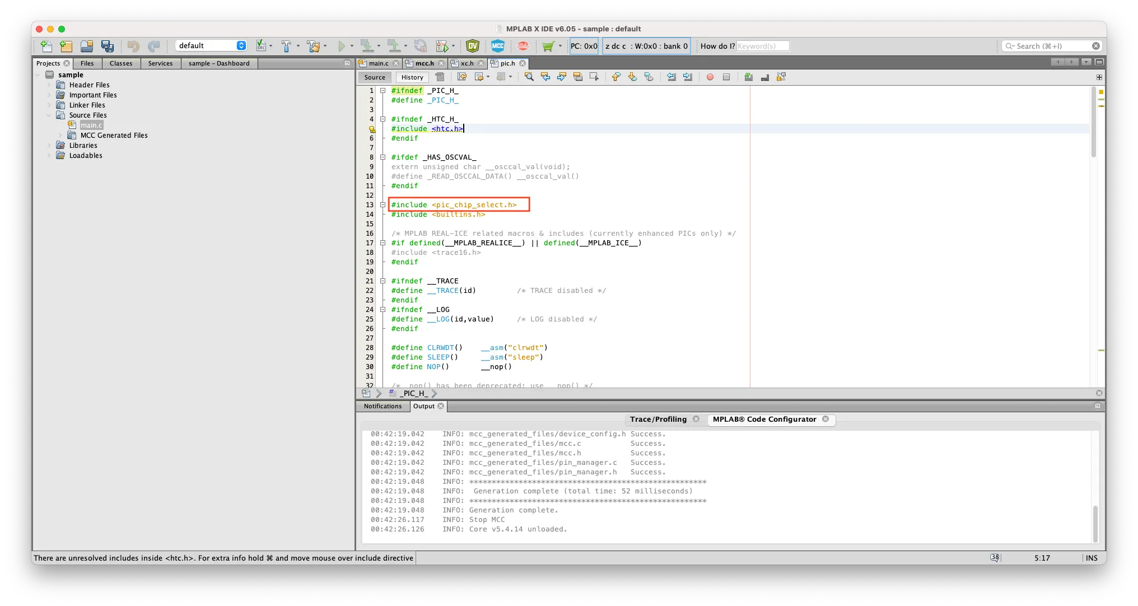Start macro recording in editor
The image size is (1138, 606).
tap(710, 77)
